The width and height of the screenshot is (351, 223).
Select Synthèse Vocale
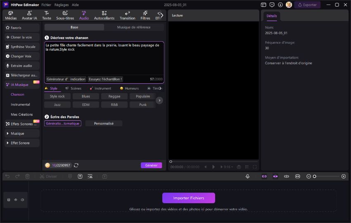tap(22, 47)
